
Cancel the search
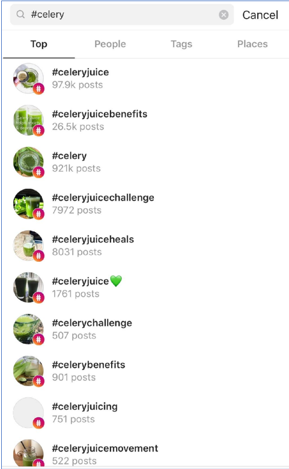coord(260,14)
